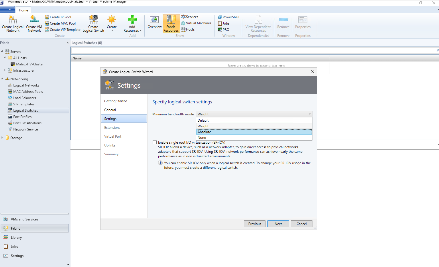
Task: Close the Create Logical Switch Wizard
Action: 313,72
